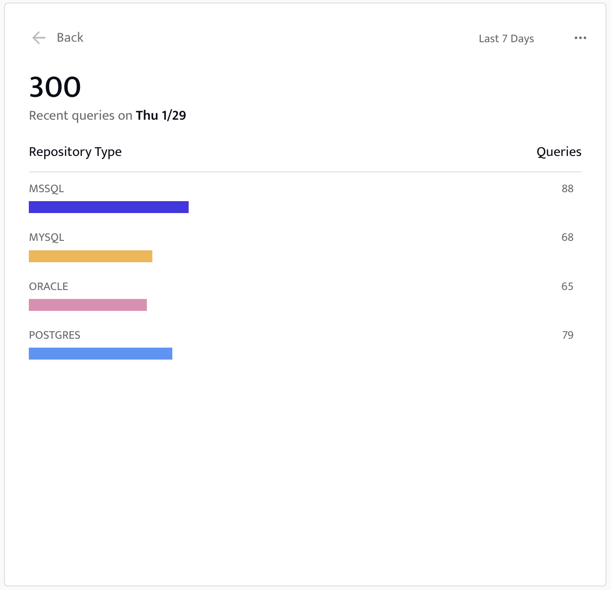Select the POSTGRES repository label
Screen dimensions: 611x590
pos(55,335)
